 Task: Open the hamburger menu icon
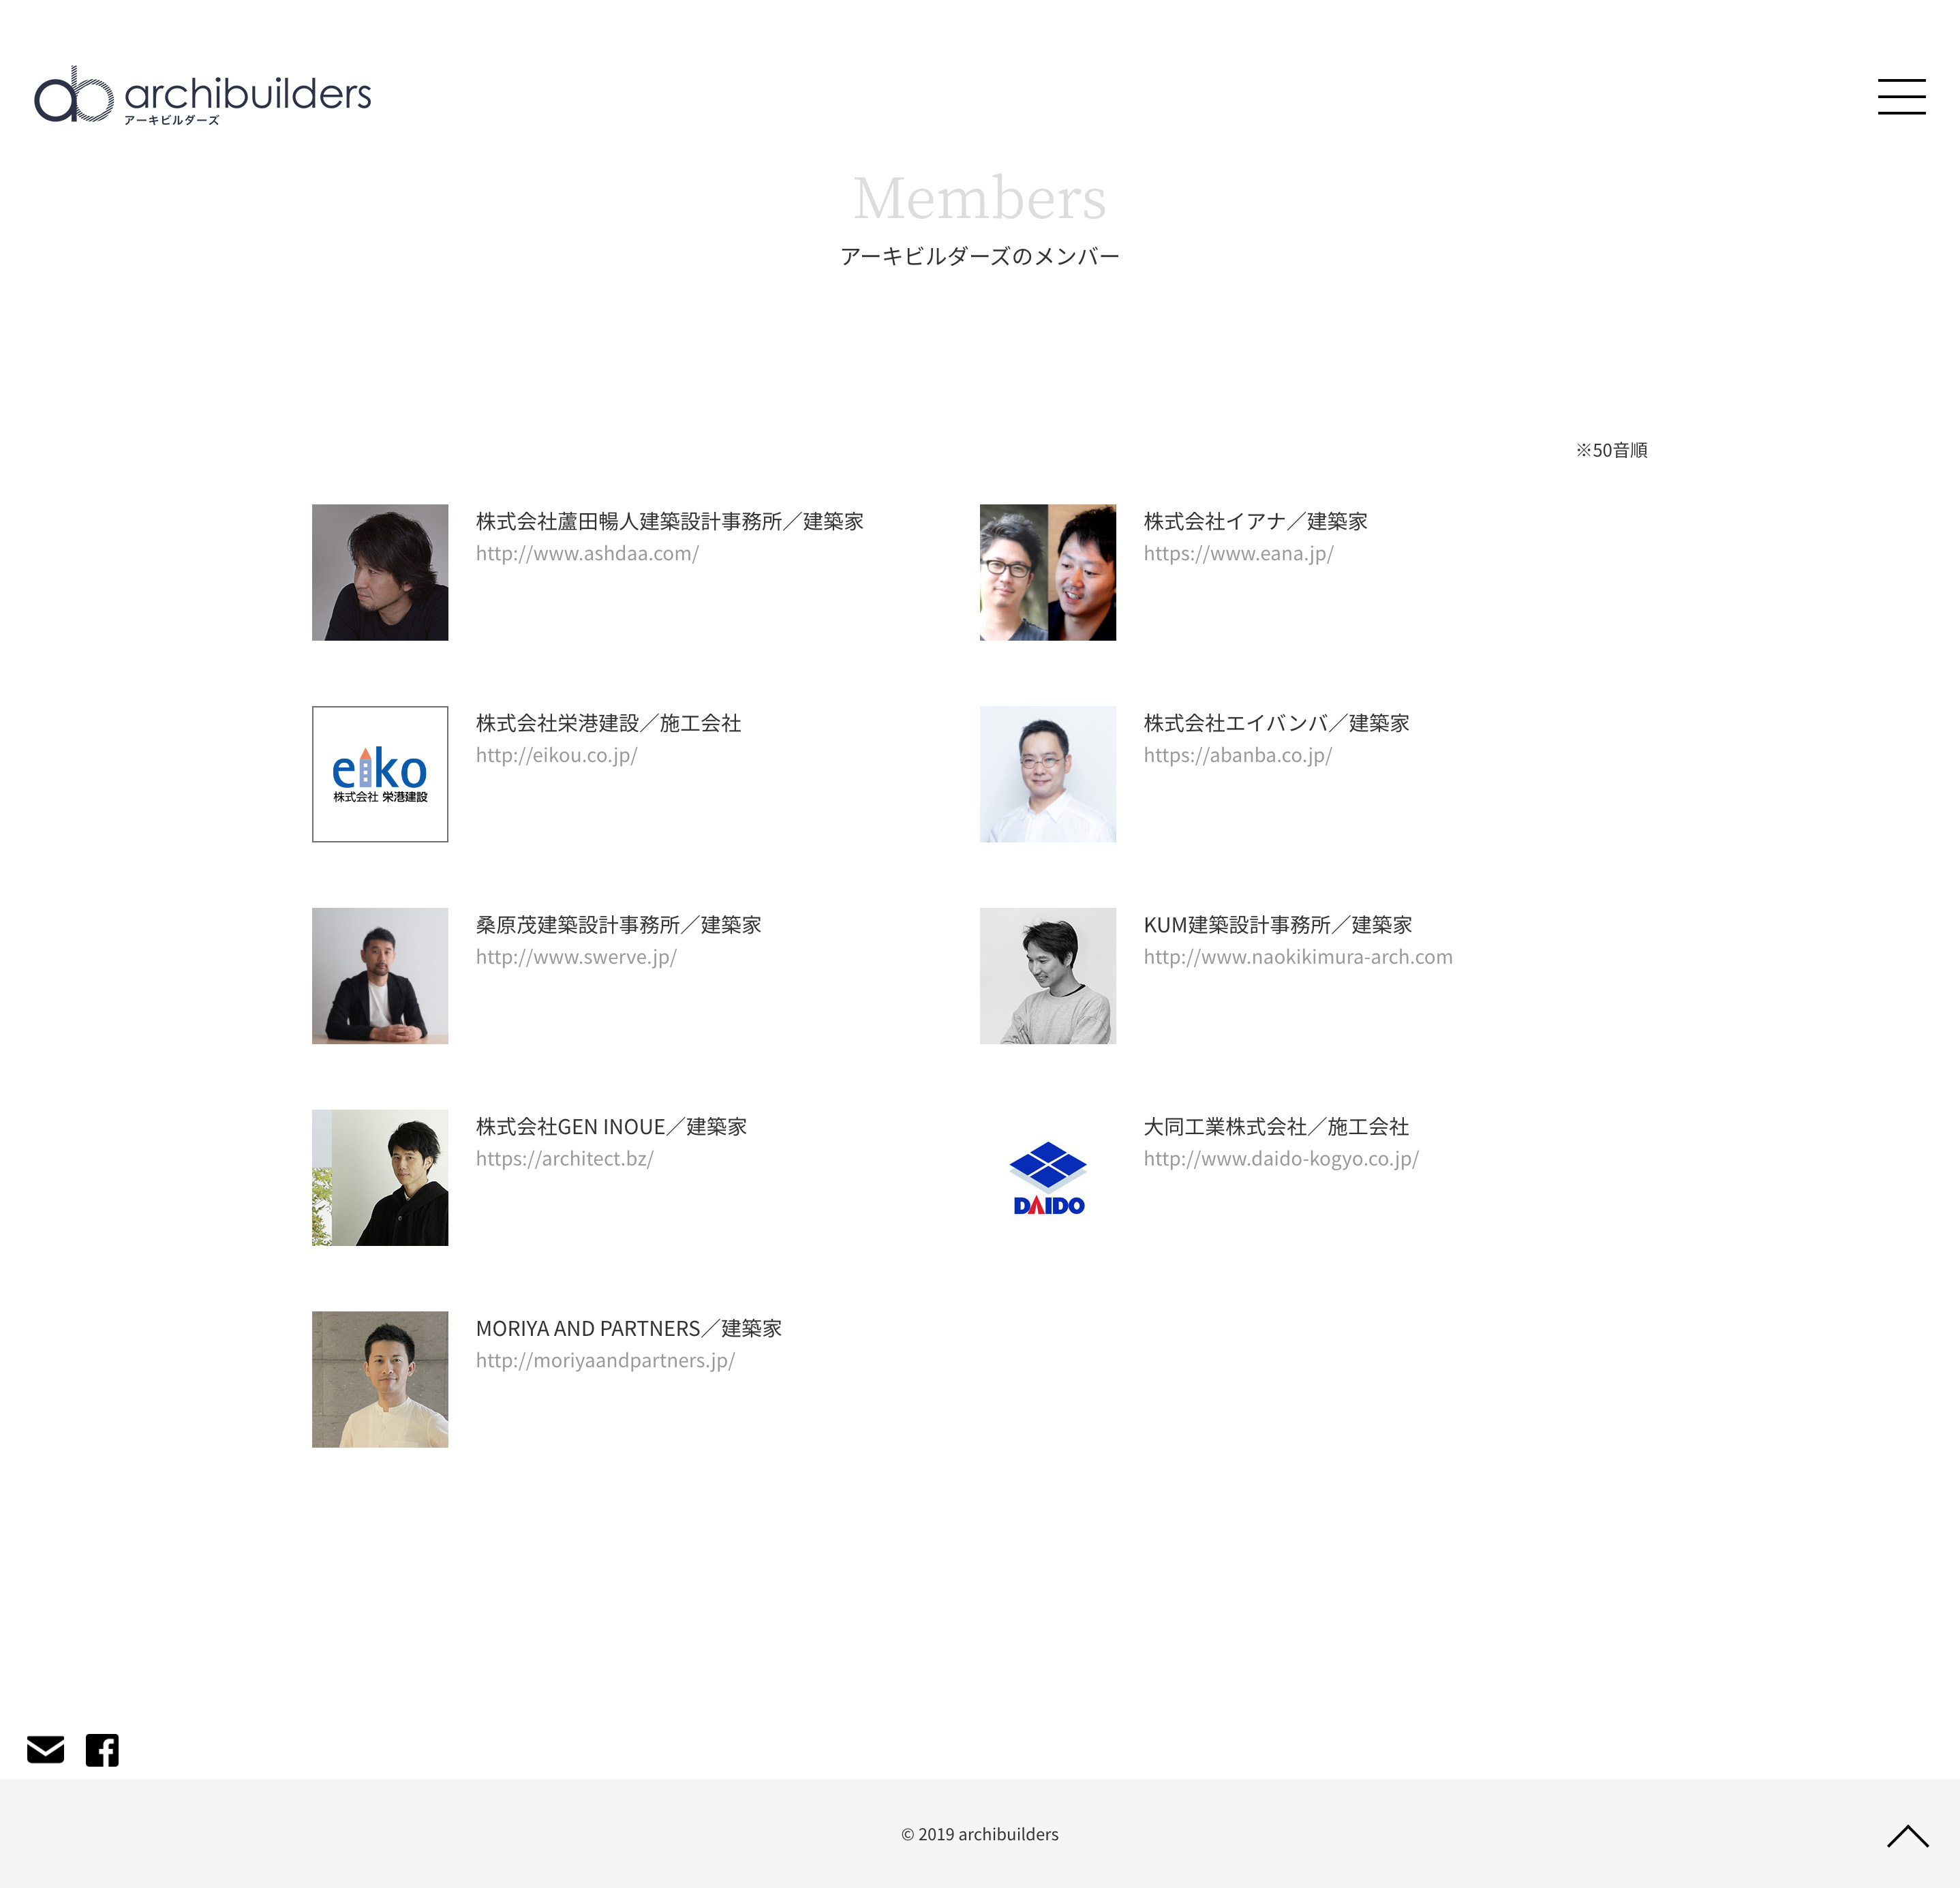1901,97
